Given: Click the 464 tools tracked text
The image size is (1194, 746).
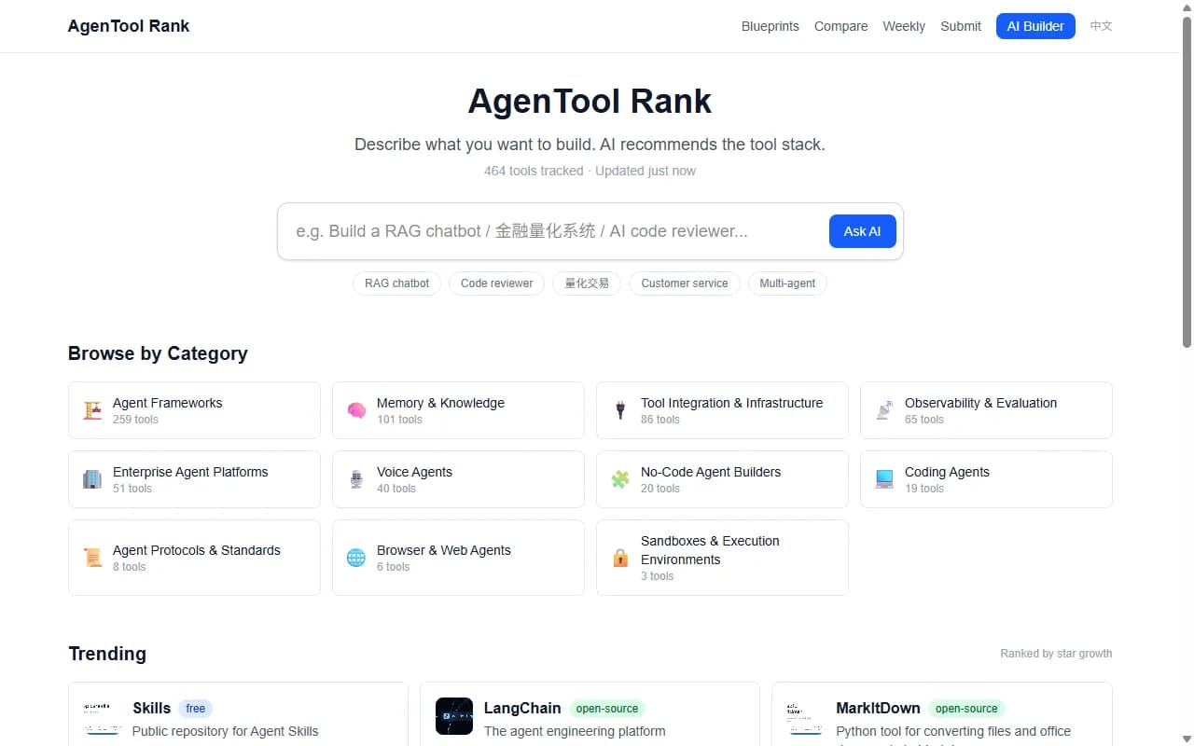Looking at the screenshot, I should [x=534, y=171].
